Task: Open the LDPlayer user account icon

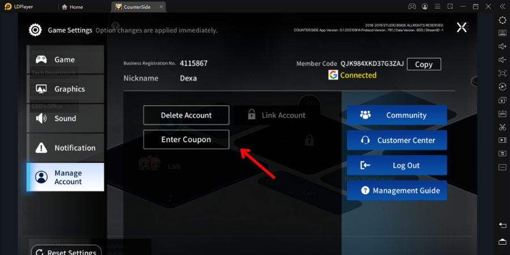Action: (425, 6)
